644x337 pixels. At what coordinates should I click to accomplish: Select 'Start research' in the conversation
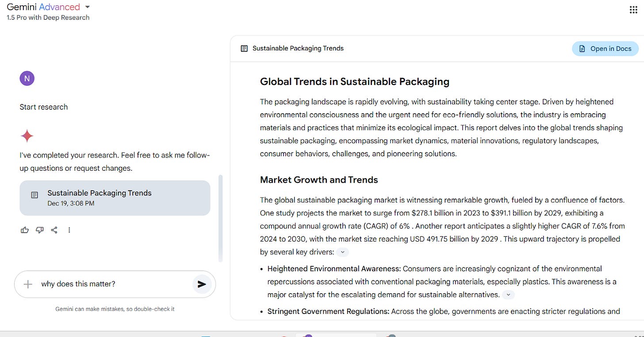pyautogui.click(x=43, y=107)
